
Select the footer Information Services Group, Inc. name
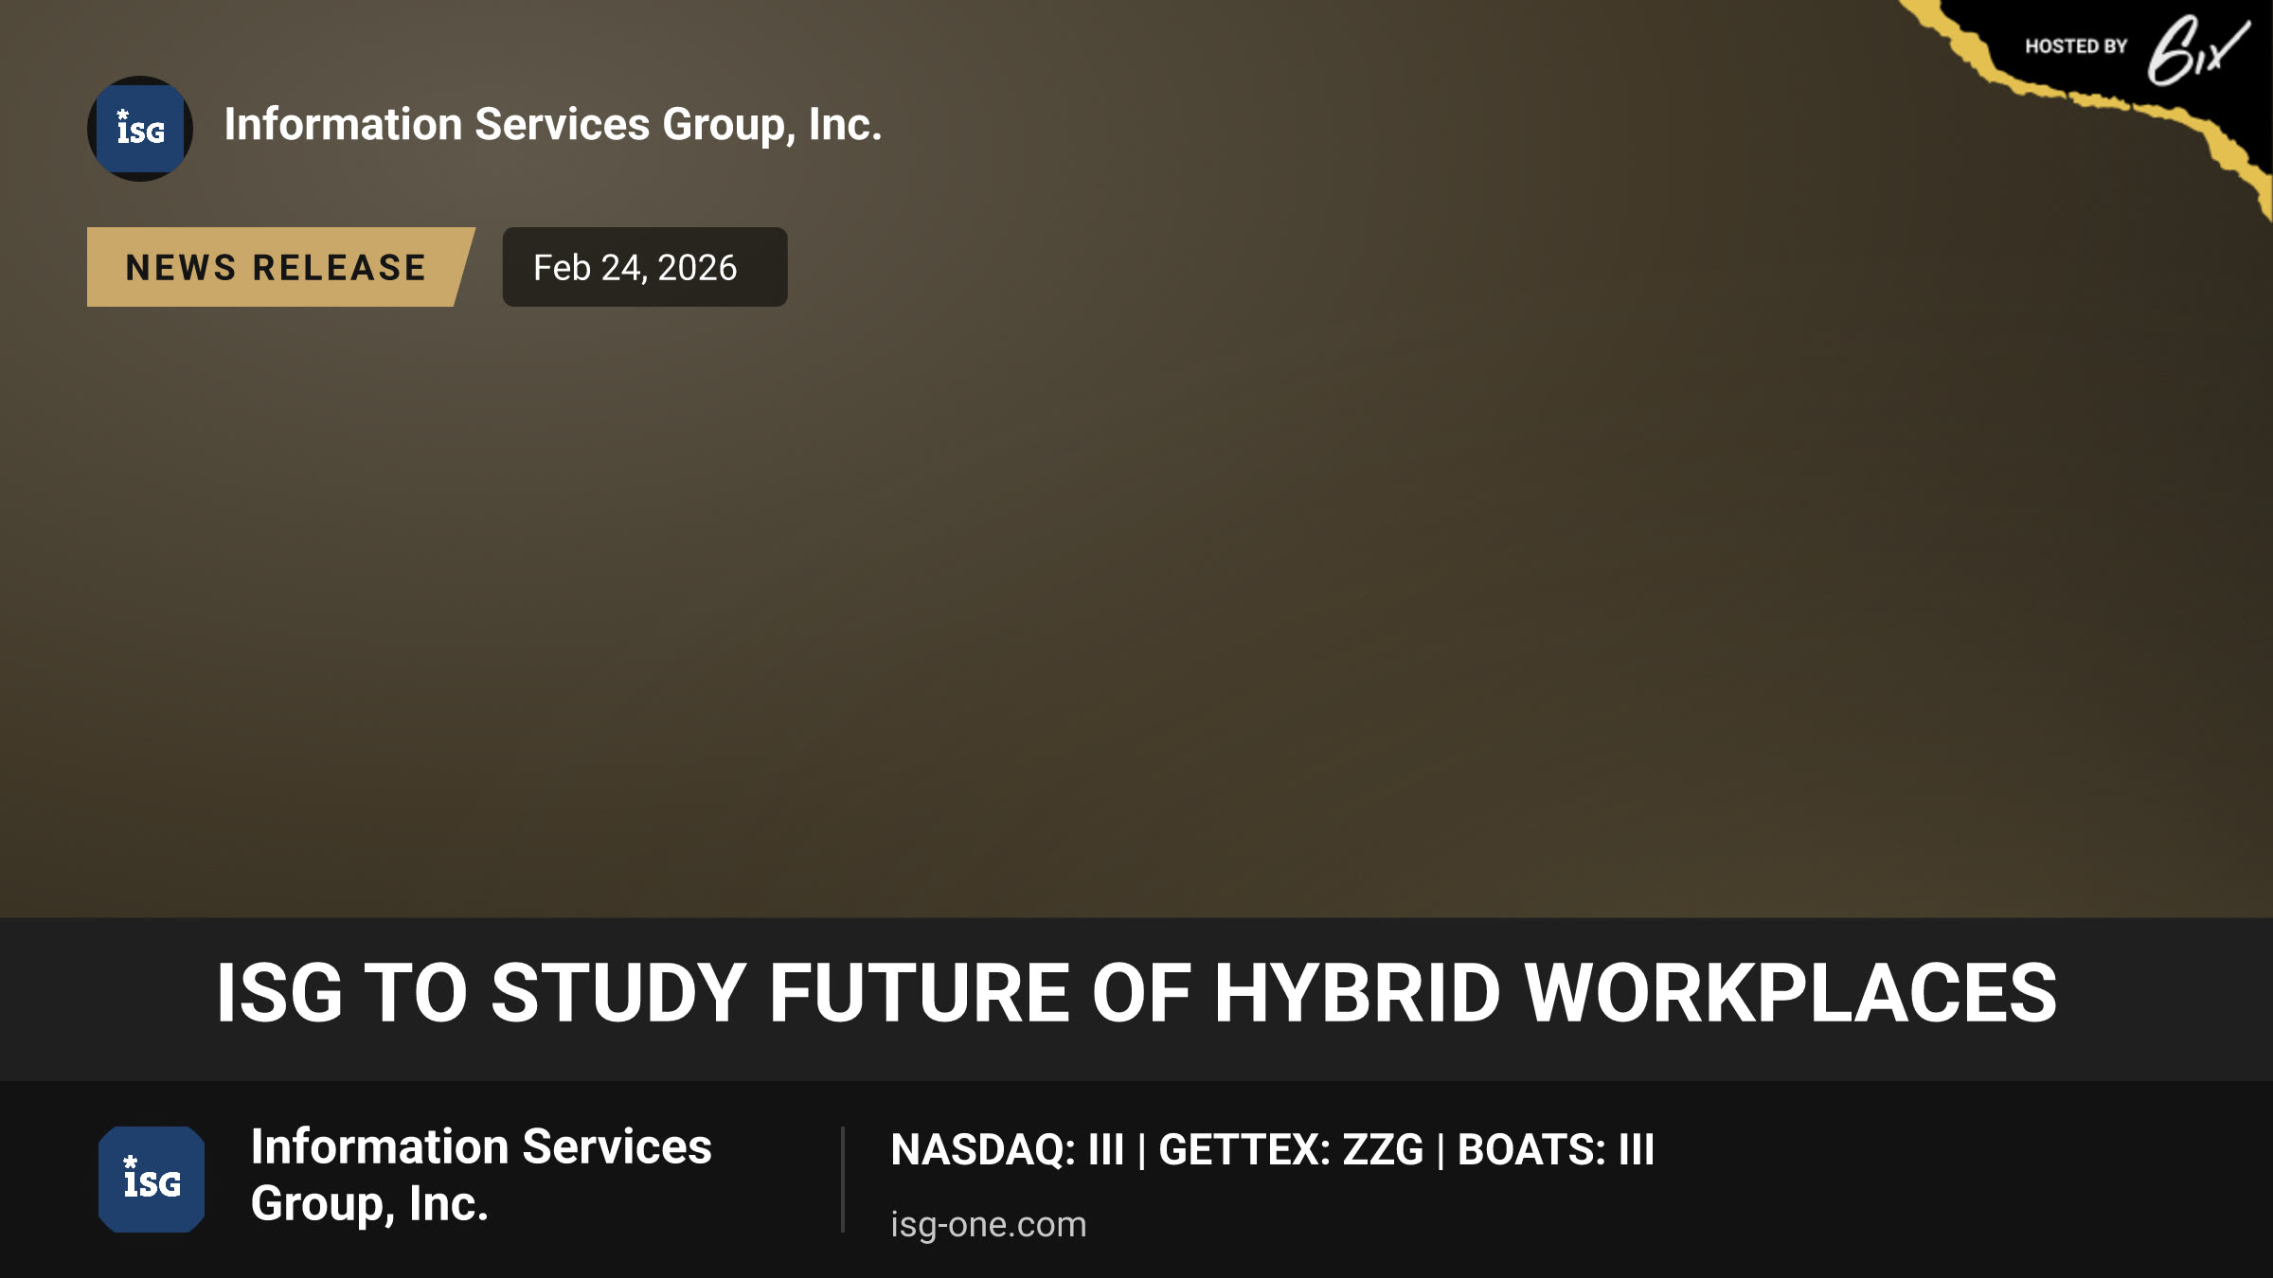[x=481, y=1175]
